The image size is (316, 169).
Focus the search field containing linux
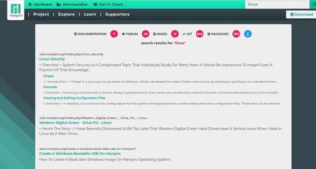277,4
